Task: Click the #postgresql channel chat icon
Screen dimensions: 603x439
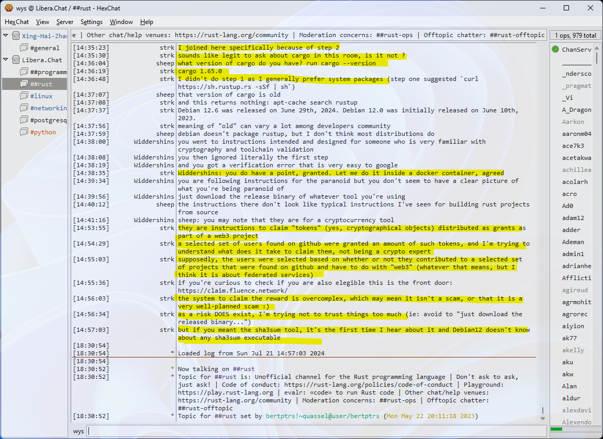Action: [x=24, y=120]
